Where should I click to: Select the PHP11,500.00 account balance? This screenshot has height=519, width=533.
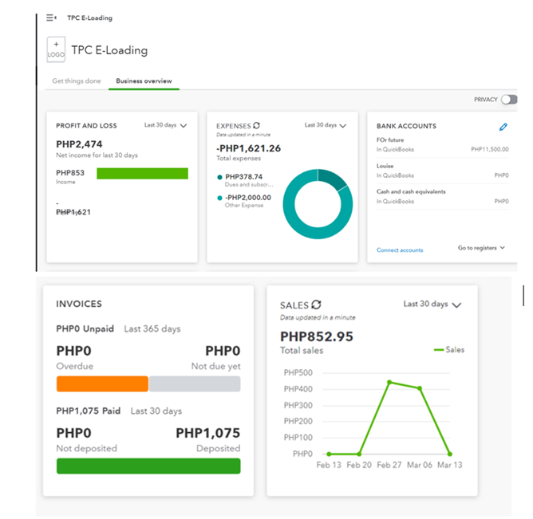(x=490, y=149)
